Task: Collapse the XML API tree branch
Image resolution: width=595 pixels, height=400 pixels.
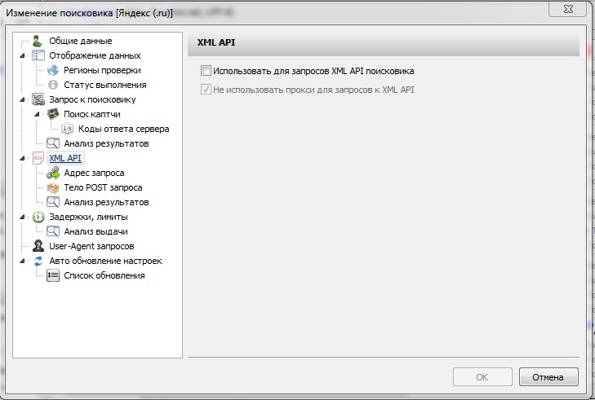Action: click(22, 158)
